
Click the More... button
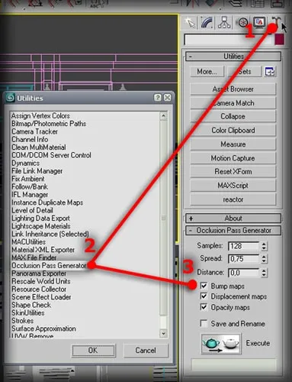pos(207,72)
